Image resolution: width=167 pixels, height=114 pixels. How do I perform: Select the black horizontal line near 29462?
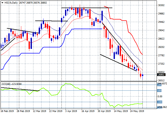pyautogui.click(x=51, y=21)
